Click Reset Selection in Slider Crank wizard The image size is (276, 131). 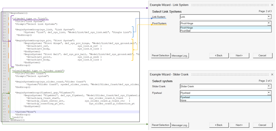tap(161, 125)
